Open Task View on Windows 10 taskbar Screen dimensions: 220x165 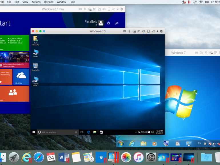tap(82, 132)
